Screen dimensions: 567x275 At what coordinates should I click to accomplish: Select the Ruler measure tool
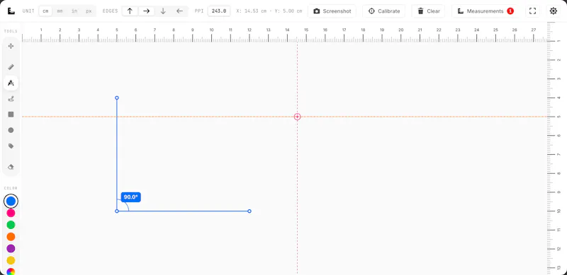click(x=11, y=67)
